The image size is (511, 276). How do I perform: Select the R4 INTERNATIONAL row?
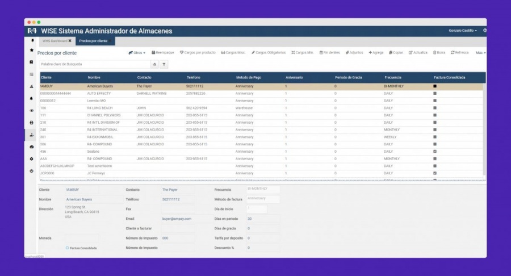[261, 129]
